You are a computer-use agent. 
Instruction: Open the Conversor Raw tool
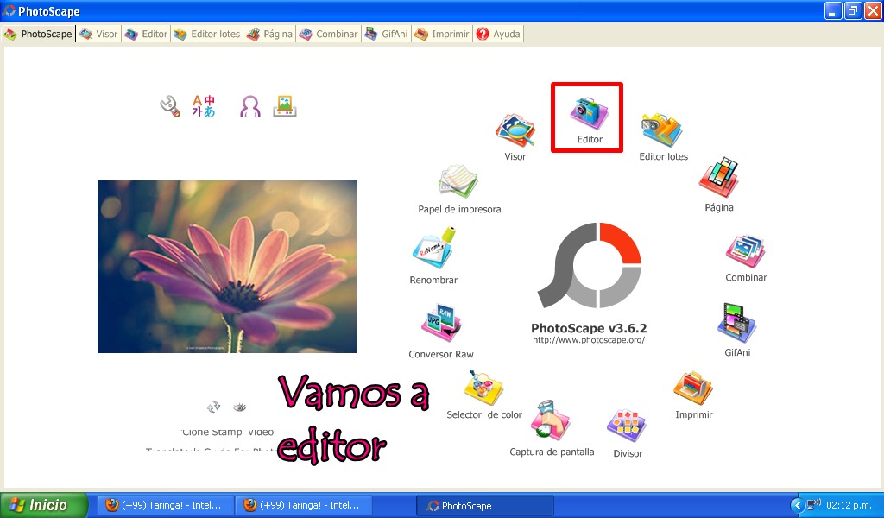point(441,332)
